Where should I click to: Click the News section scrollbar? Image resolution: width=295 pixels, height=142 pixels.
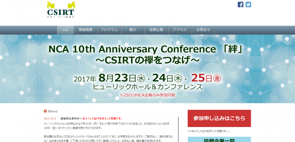pos(178,129)
